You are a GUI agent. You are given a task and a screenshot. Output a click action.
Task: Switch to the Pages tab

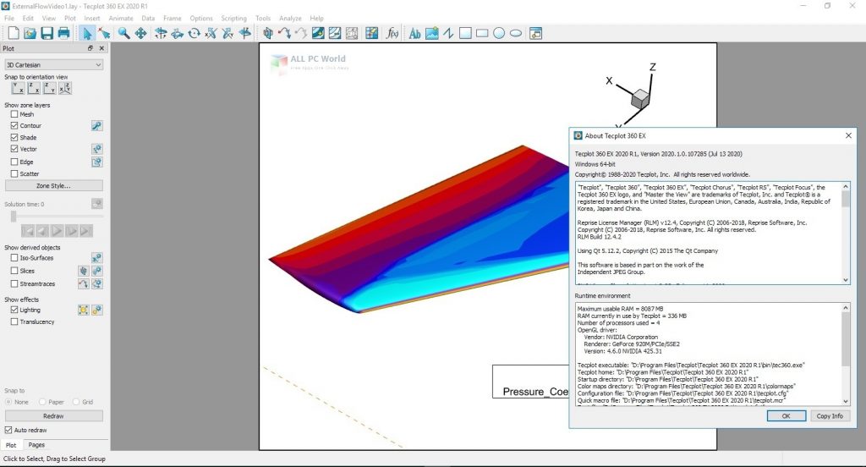click(x=36, y=445)
